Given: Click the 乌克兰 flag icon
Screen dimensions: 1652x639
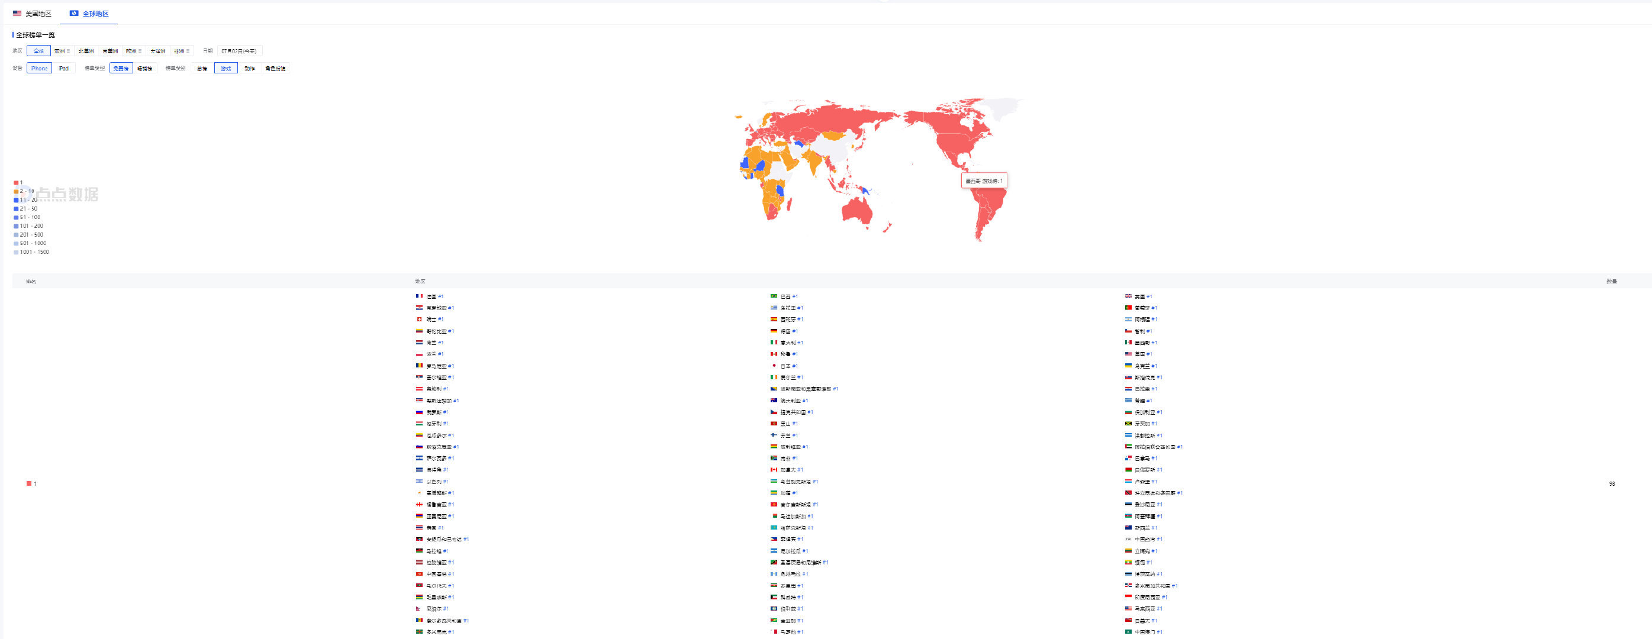Looking at the screenshot, I should pyautogui.click(x=1128, y=365).
